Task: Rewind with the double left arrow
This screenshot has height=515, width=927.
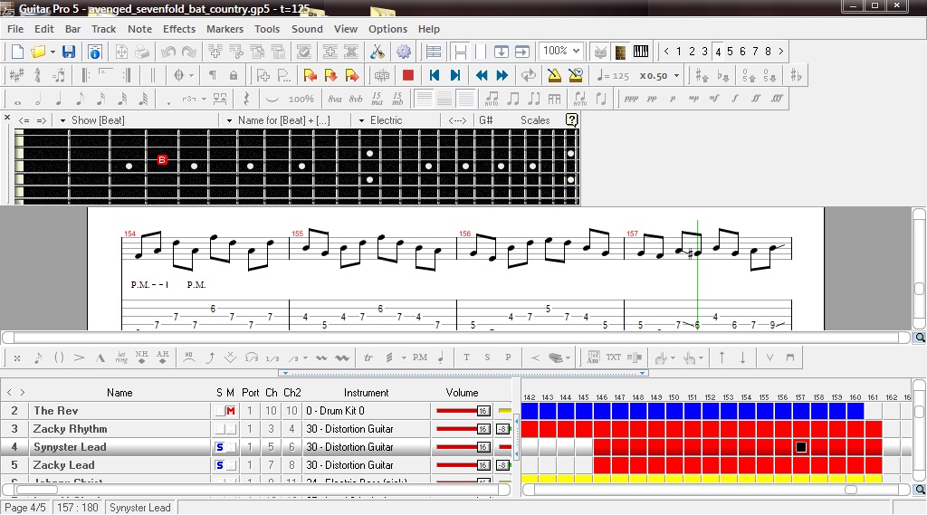Action: coord(482,75)
